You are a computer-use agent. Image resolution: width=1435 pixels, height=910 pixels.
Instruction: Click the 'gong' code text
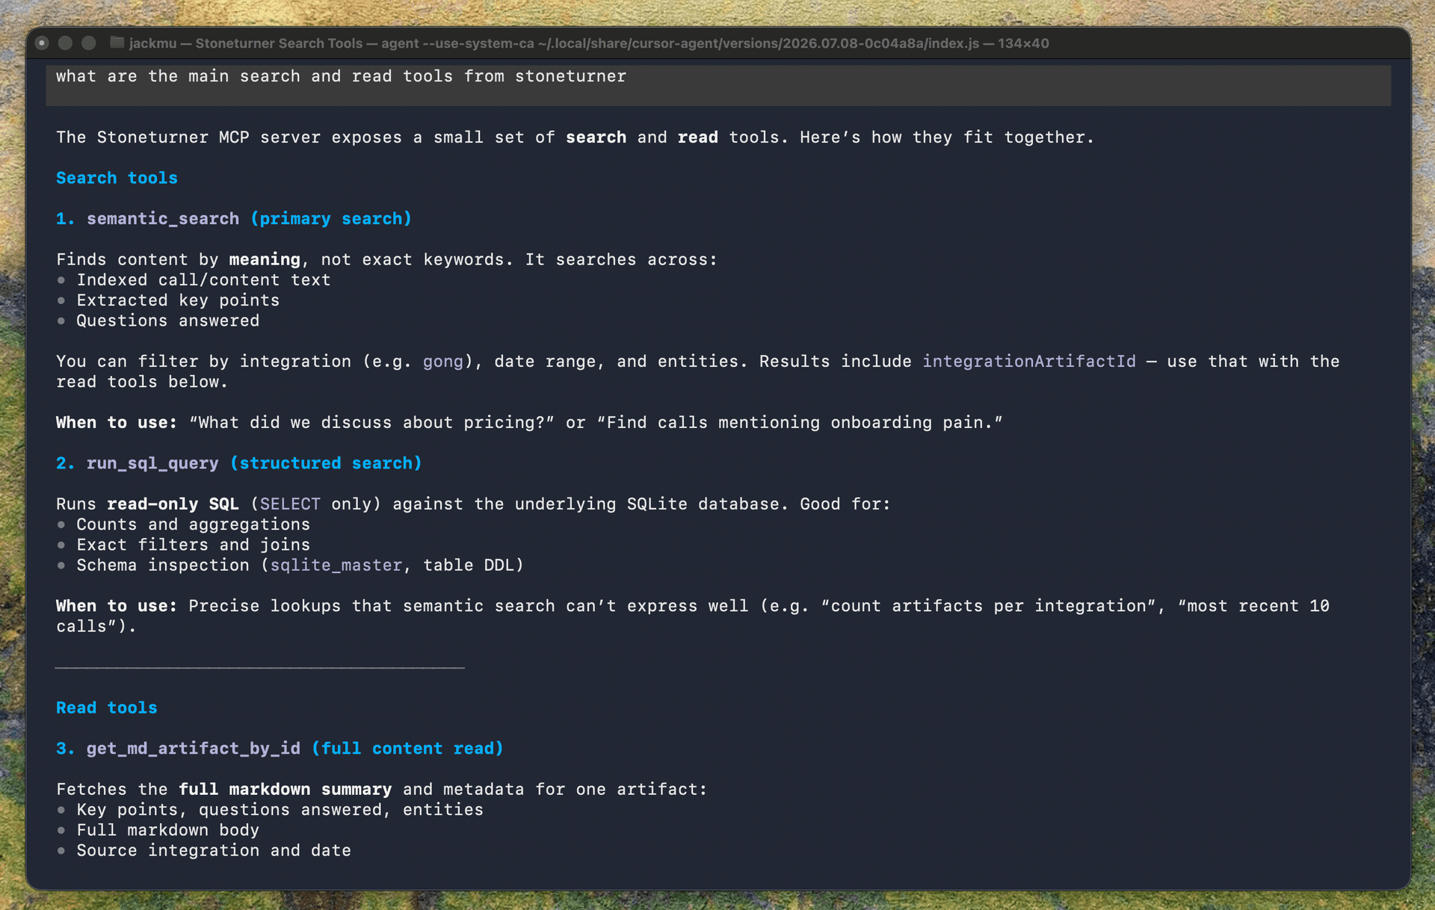[x=443, y=362]
